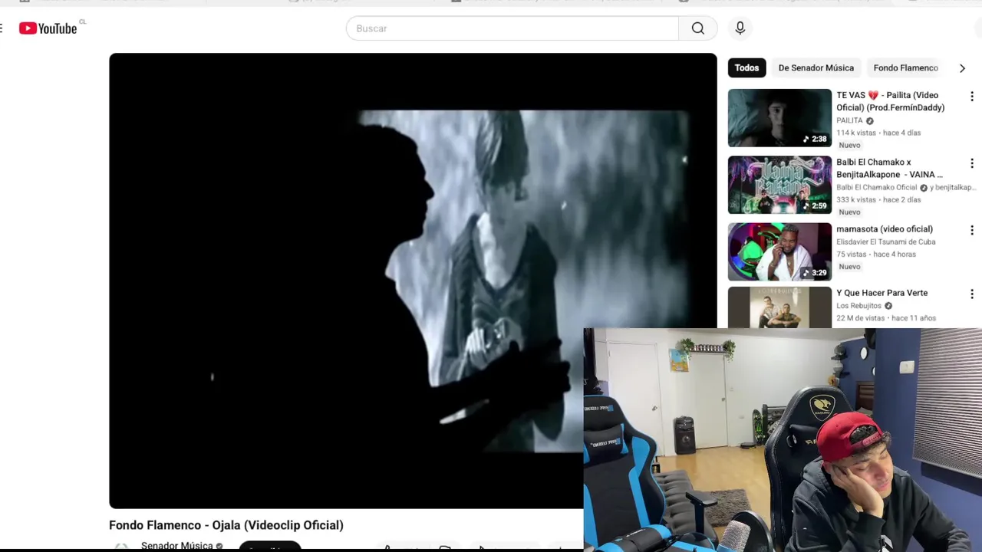Open options menu for mamasota video
The height and width of the screenshot is (552, 982).
[x=972, y=230]
